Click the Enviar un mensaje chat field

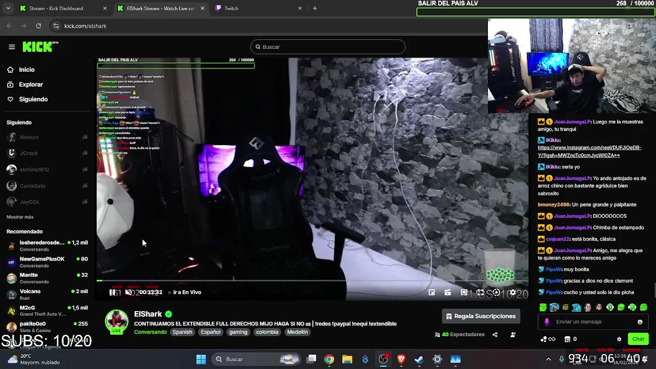592,322
